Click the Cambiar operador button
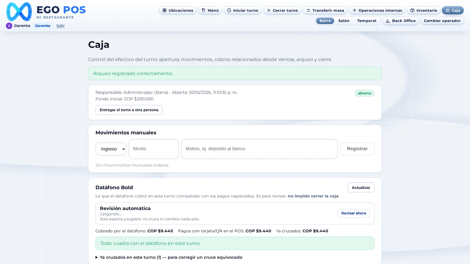This screenshot has height=264, width=470. [x=442, y=21]
